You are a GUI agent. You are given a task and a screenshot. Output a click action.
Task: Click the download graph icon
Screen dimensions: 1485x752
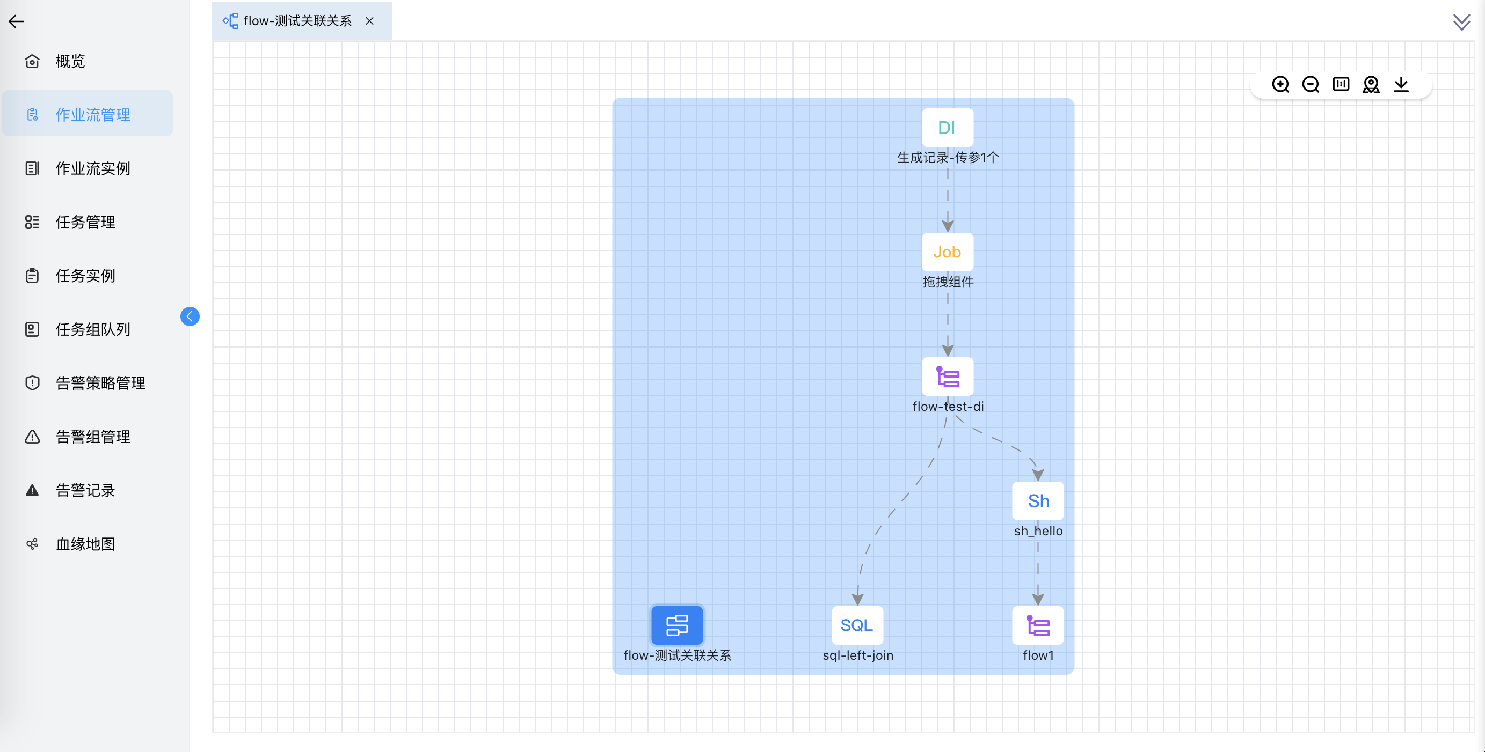tap(1401, 85)
